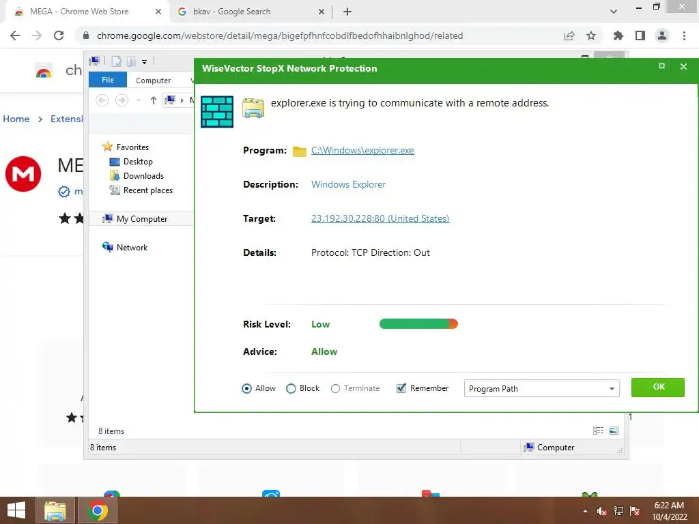Click the Chrome address bar URL
The image size is (699, 524).
point(280,35)
